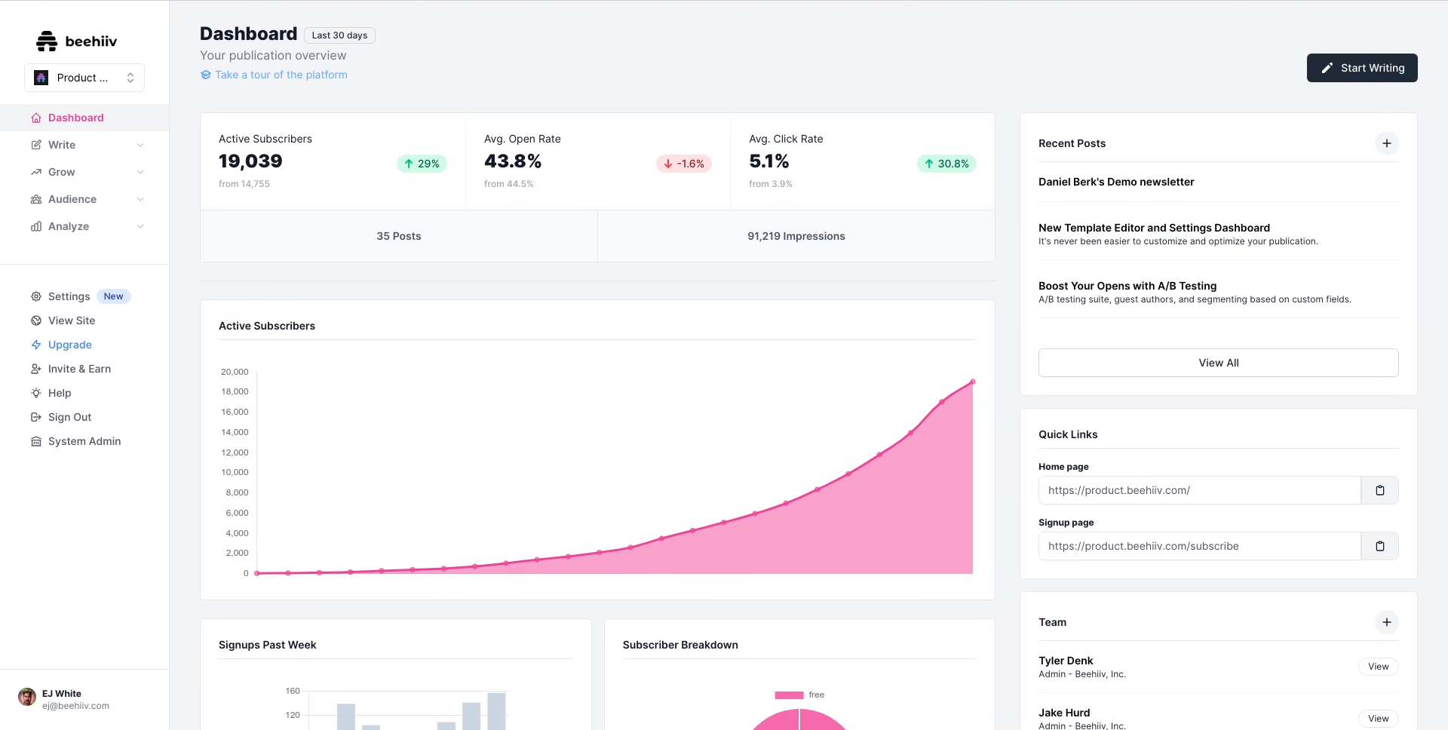
Task: Click the View All posts button
Action: click(1219, 363)
